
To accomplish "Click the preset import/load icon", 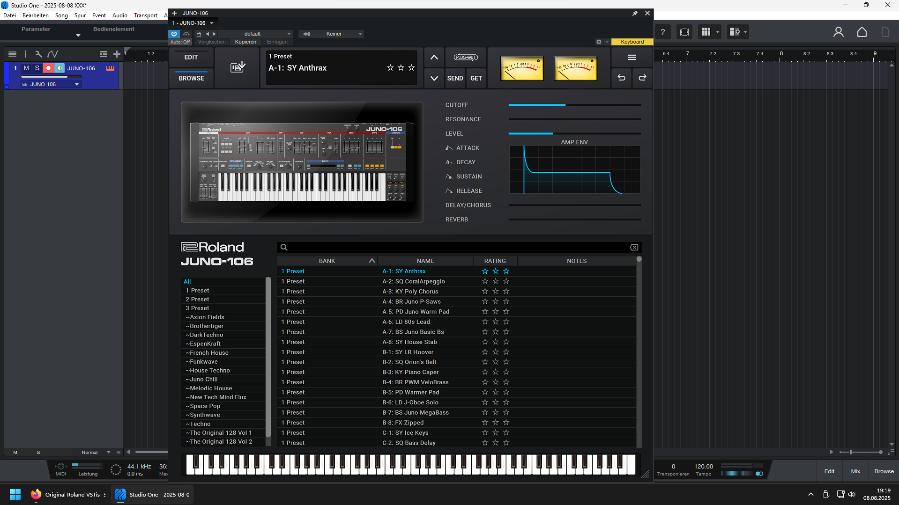I will pyautogui.click(x=238, y=67).
